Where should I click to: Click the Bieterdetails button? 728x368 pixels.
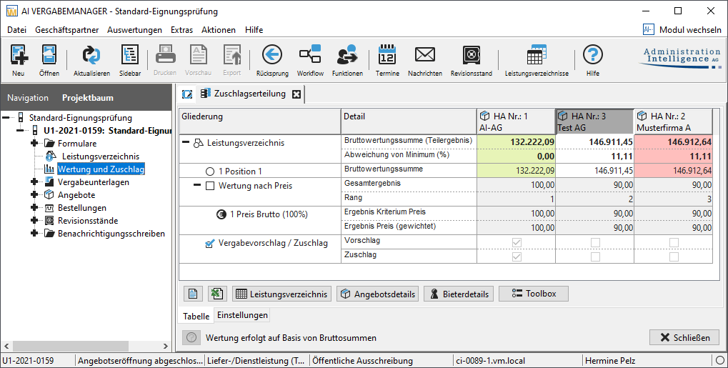pyautogui.click(x=459, y=294)
